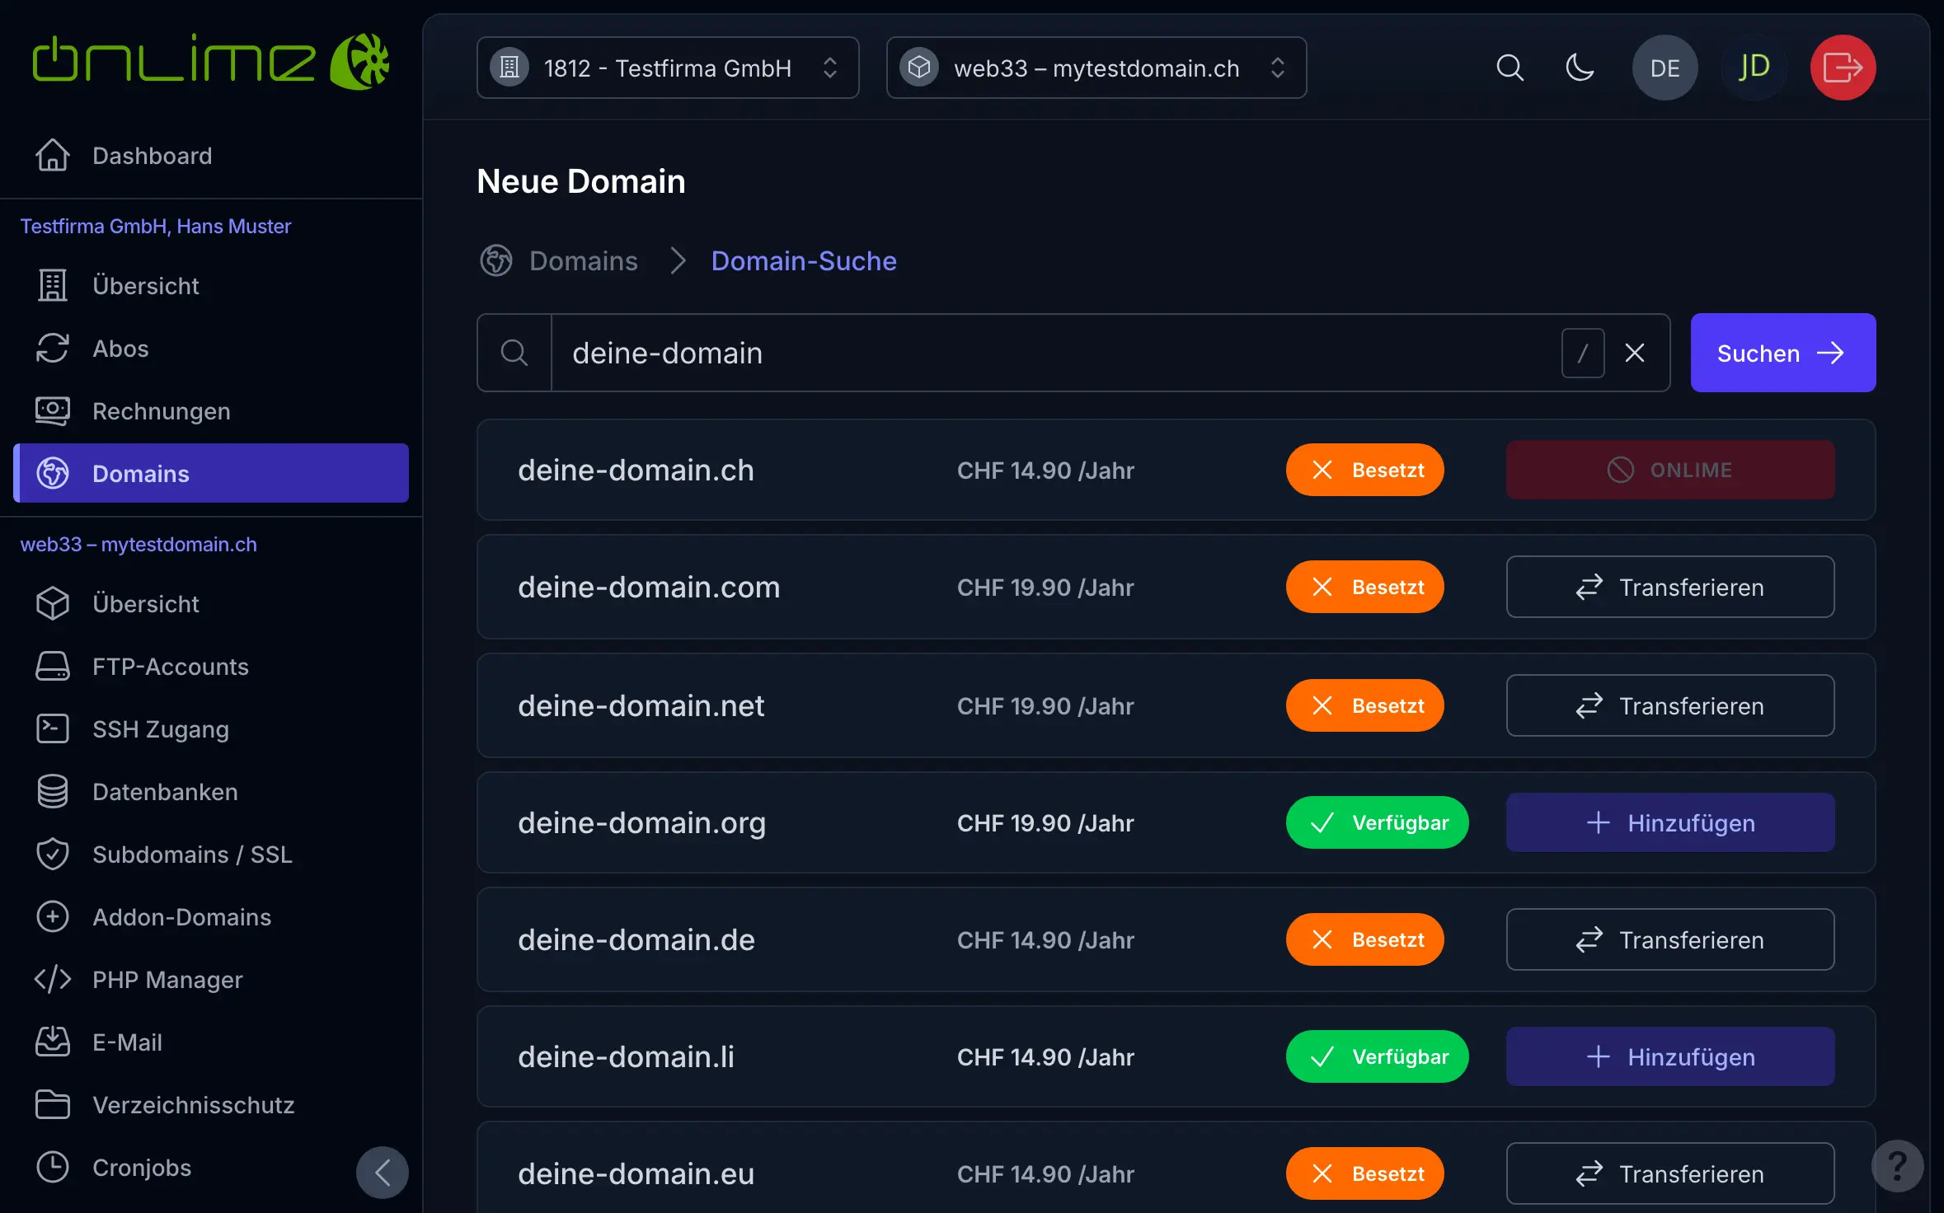Toggle dark mode moon icon
This screenshot has height=1213, width=1944.
1579,68
